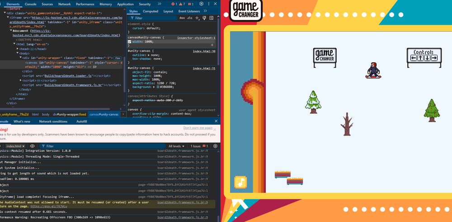Toggle the :hov element state button
The width and height of the screenshot is (452, 222).
[182, 18]
